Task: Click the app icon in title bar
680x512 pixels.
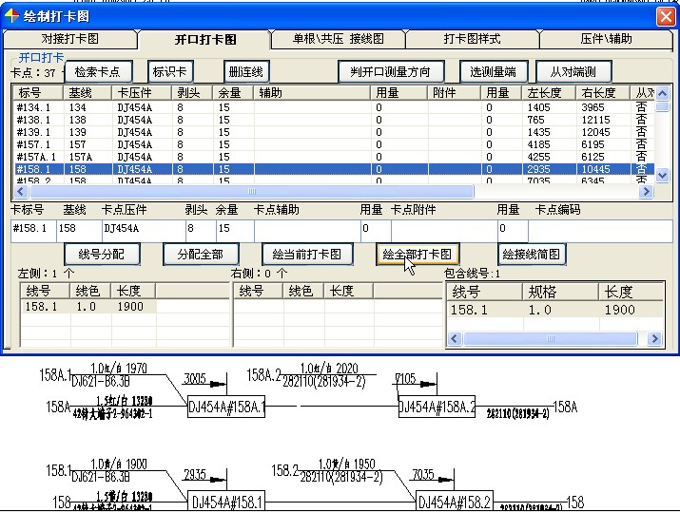Action: [11, 15]
